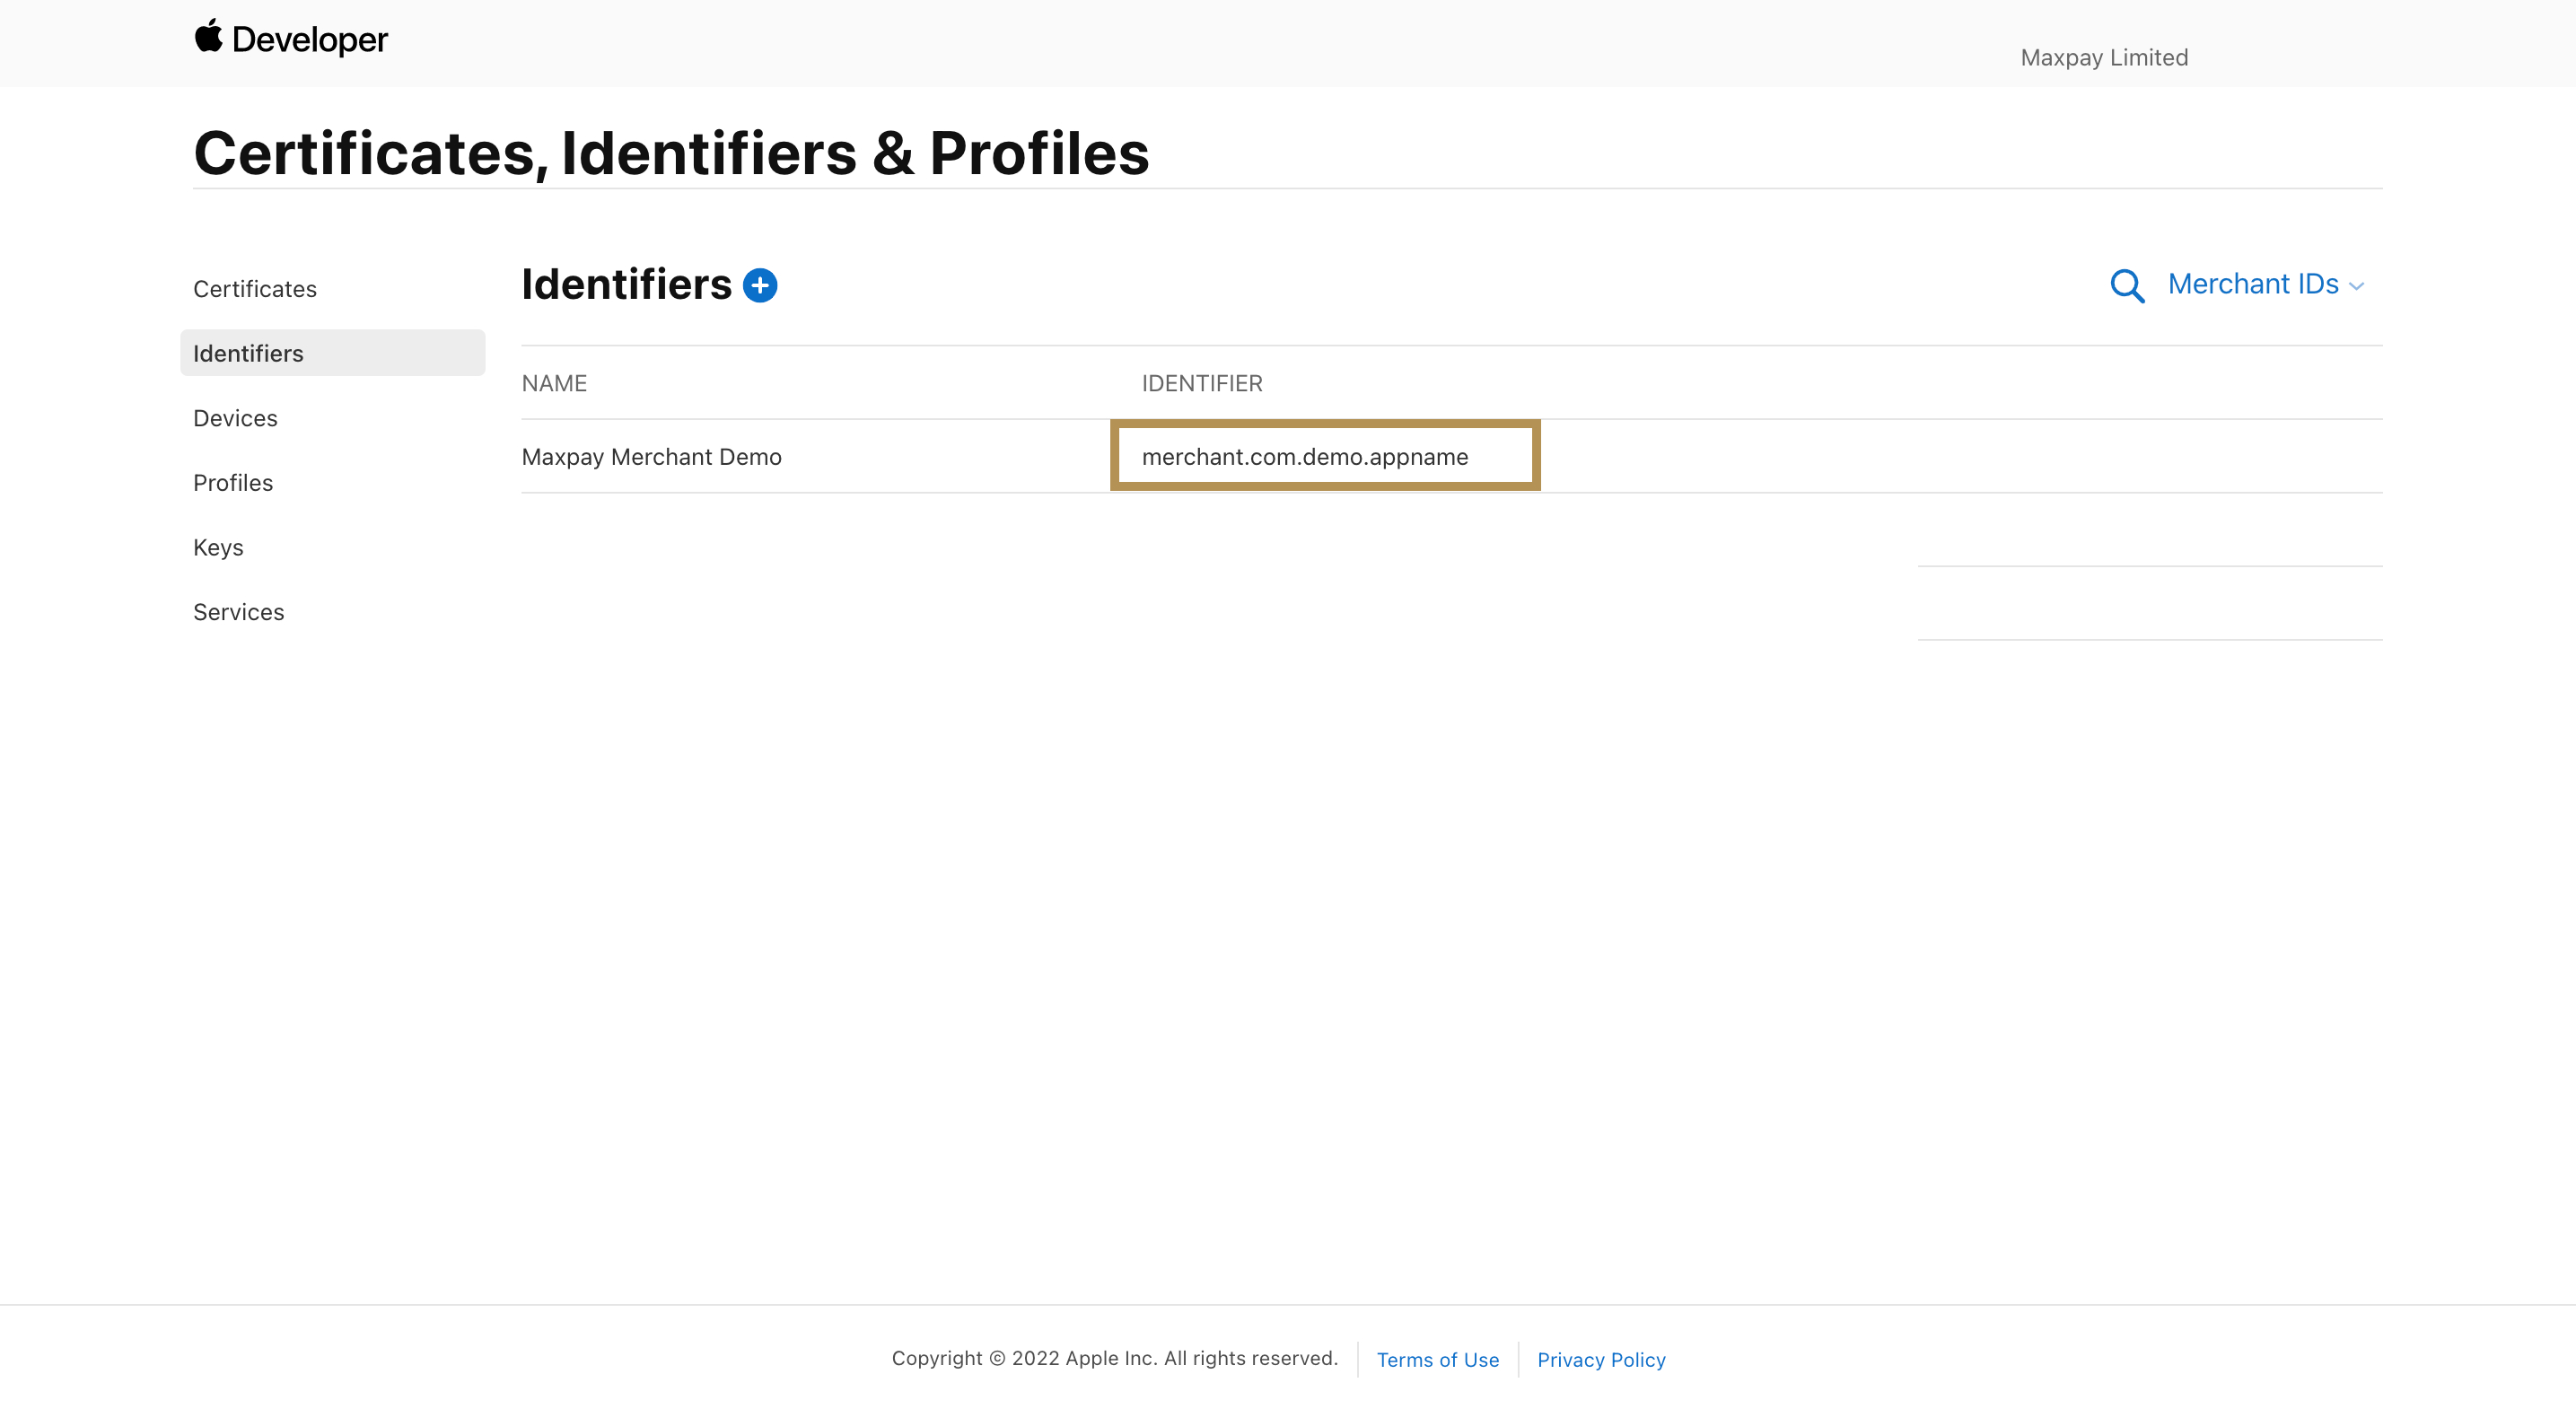
Task: Open the Terms of Use link
Action: [1437, 1360]
